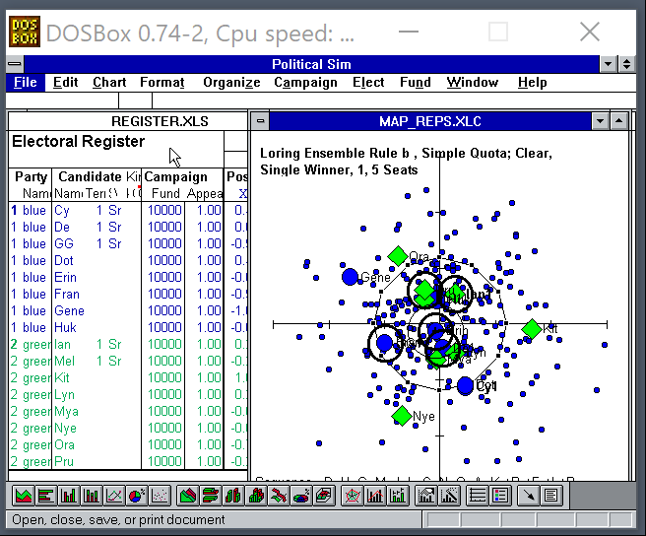Click the MAP_REPS.XLC minimize down arrow
Viewport: 646px width, 536px height.
[x=600, y=121]
